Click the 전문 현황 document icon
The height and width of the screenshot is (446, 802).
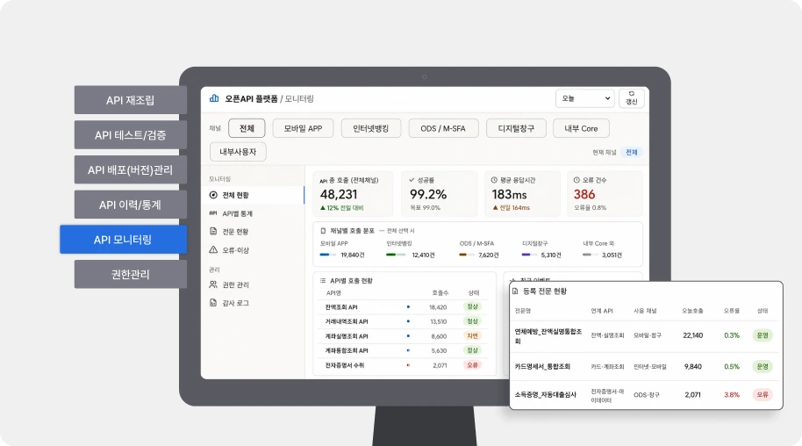[213, 232]
